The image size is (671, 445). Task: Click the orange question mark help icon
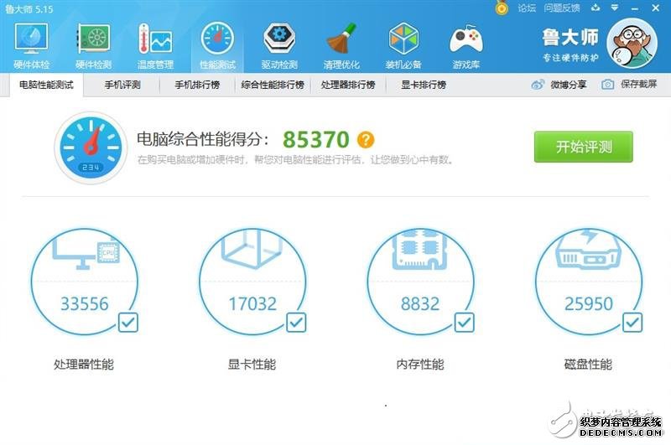click(x=366, y=140)
